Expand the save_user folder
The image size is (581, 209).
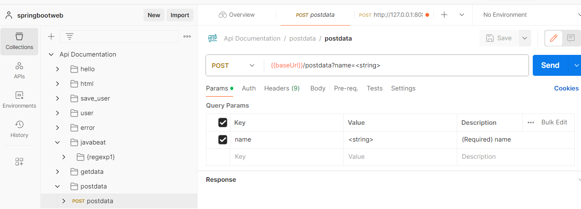click(x=58, y=98)
